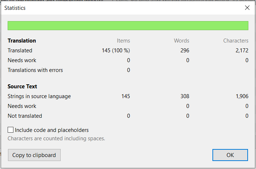Click the Not translated row label
The width and height of the screenshot is (256, 169).
[25, 116]
